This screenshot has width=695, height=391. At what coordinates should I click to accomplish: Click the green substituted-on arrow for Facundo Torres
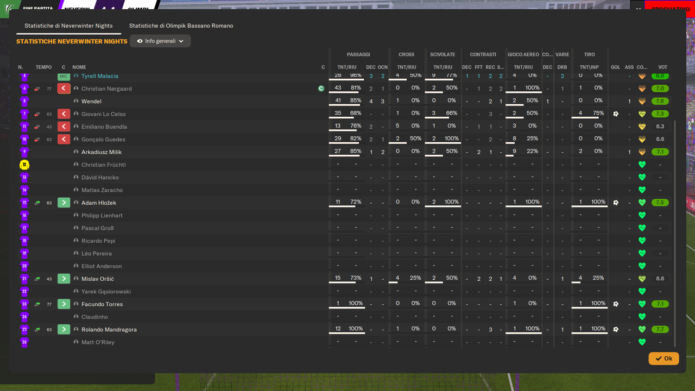64,304
